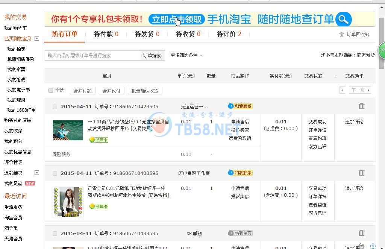This screenshot has height=249, width=385.
Task: Switch to 所有订单 tab
Action: (65, 34)
